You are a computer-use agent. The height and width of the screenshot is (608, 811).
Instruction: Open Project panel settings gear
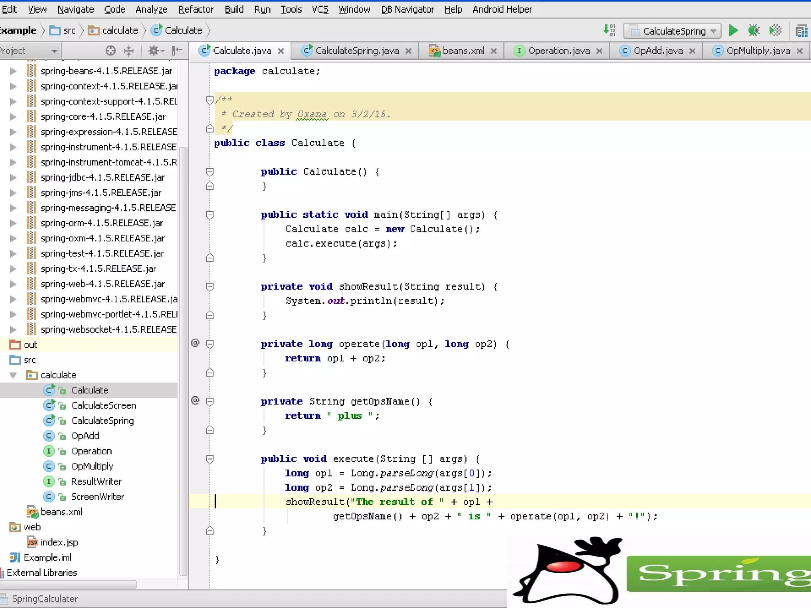click(154, 51)
